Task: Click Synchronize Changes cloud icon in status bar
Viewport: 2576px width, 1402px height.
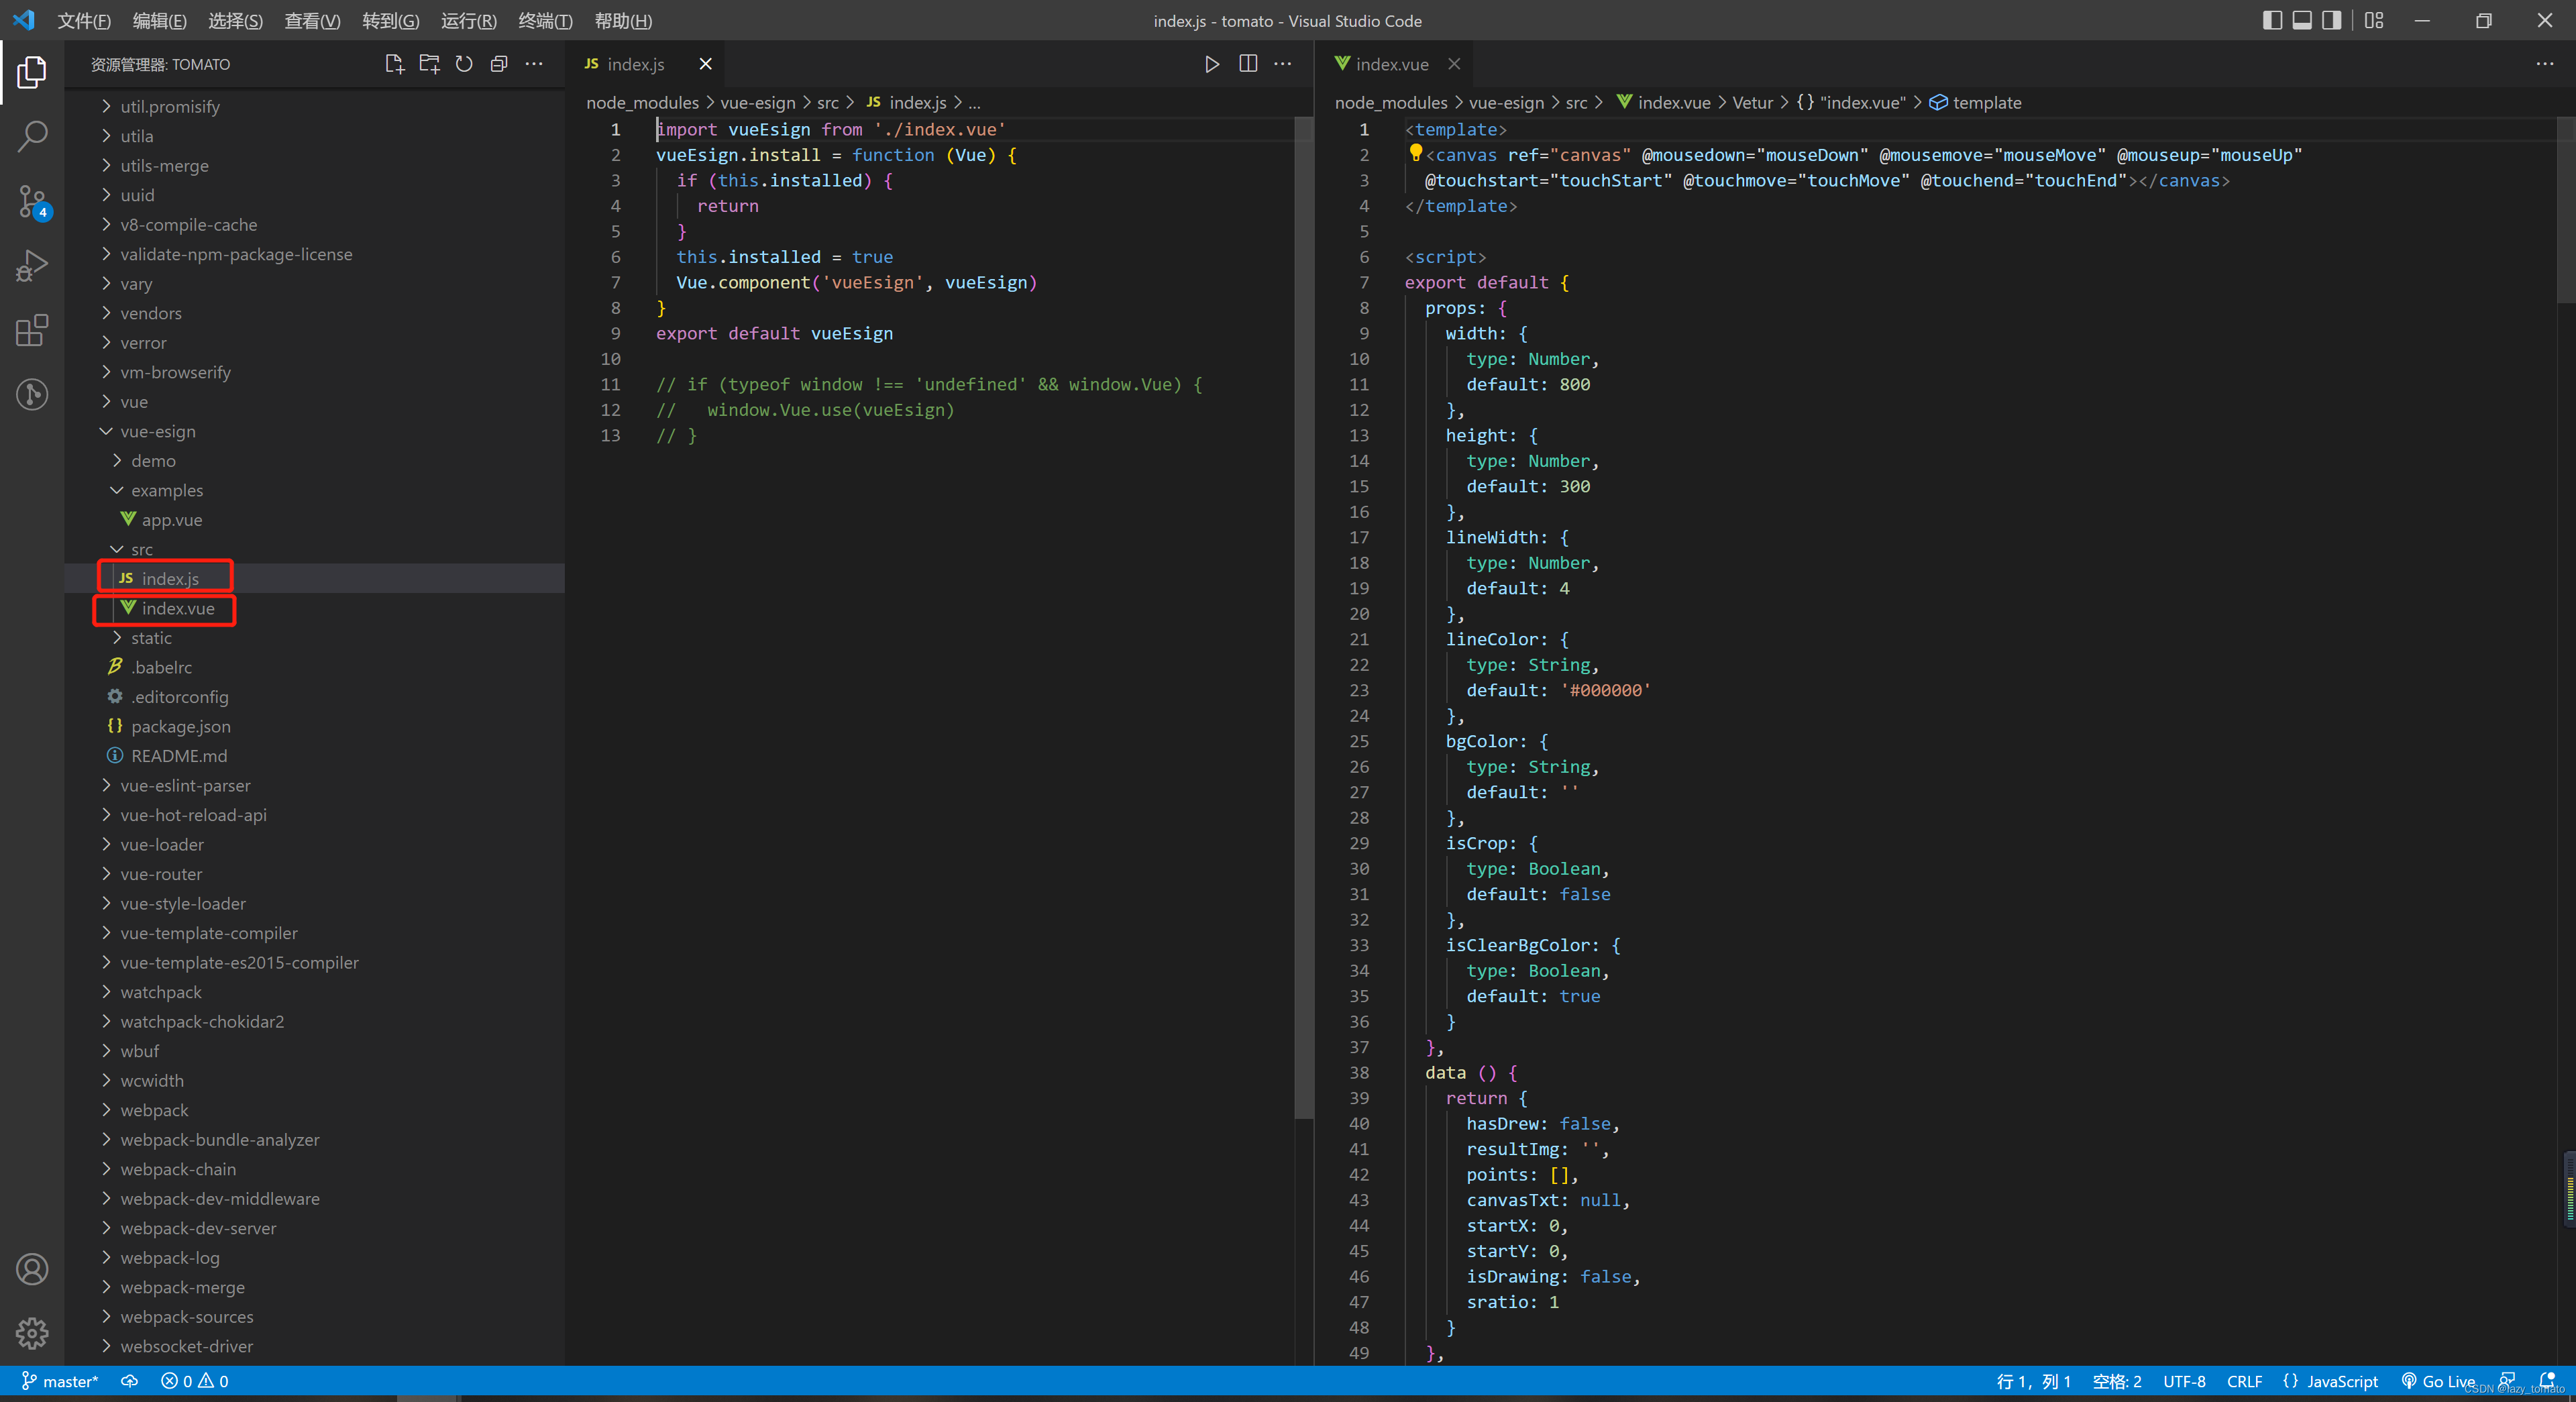Action: (130, 1381)
